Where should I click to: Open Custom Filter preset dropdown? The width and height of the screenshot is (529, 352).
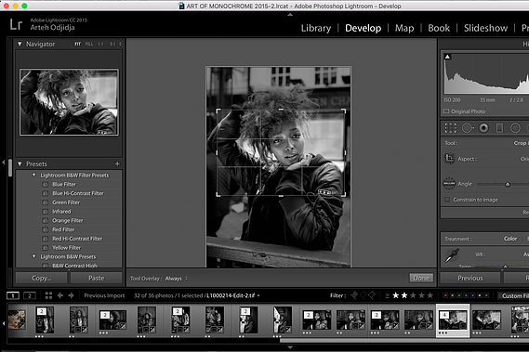pos(513,295)
